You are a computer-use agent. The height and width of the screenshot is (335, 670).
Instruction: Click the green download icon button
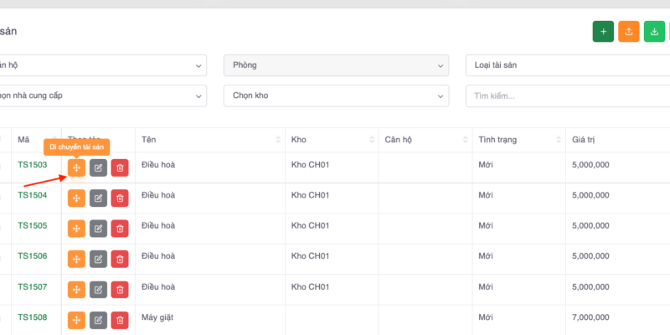(x=654, y=32)
